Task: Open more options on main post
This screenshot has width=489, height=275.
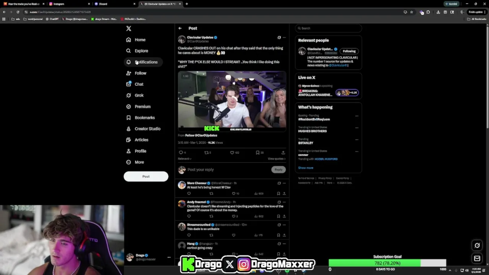Action: [284, 37]
